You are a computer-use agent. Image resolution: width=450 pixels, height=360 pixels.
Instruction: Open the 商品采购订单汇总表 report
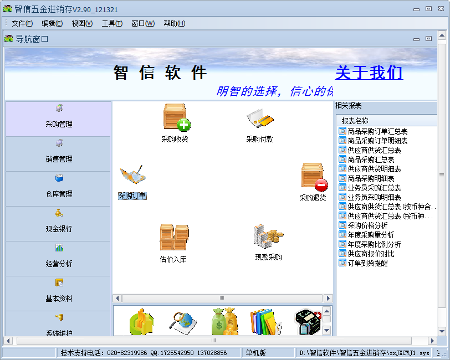(x=377, y=131)
